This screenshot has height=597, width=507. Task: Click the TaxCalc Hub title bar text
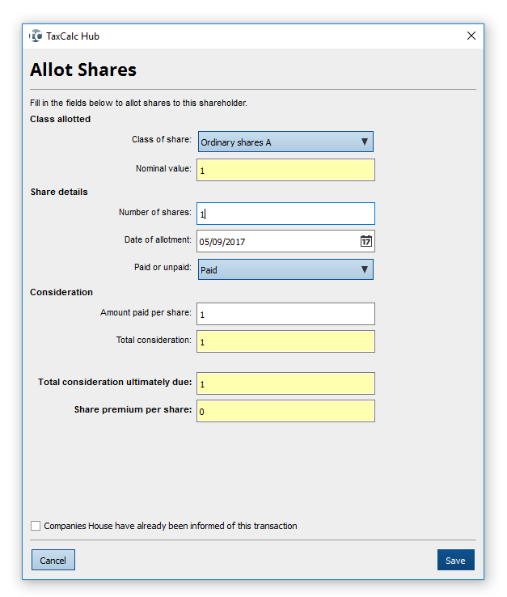[73, 36]
